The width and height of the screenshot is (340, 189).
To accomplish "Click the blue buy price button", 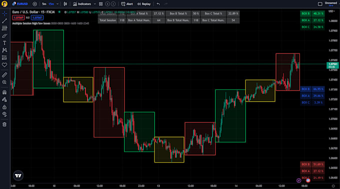I will coord(37,17).
